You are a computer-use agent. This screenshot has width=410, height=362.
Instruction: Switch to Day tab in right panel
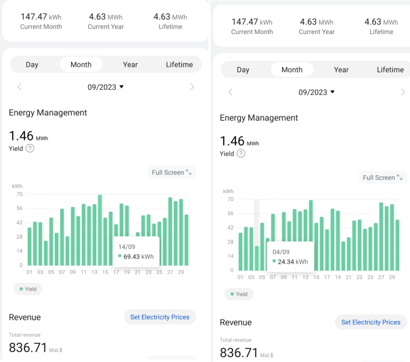(x=243, y=70)
